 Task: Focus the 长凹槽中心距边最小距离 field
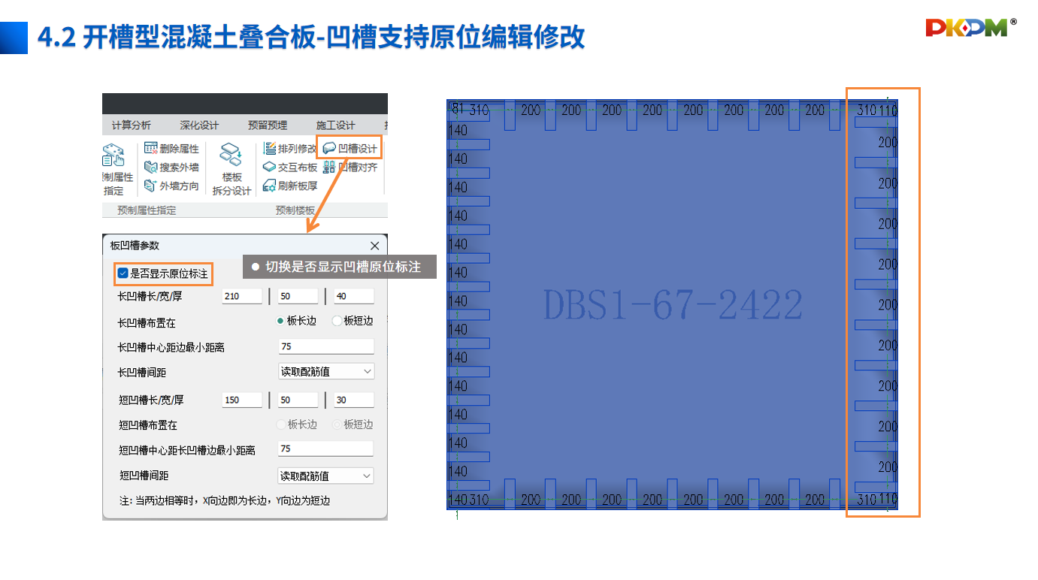[326, 346]
